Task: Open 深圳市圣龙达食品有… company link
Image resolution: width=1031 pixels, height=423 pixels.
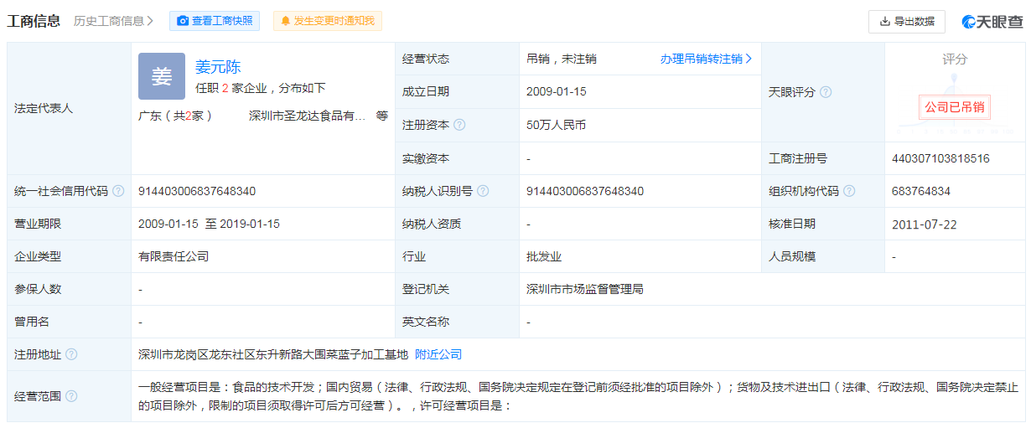Action: [308, 116]
